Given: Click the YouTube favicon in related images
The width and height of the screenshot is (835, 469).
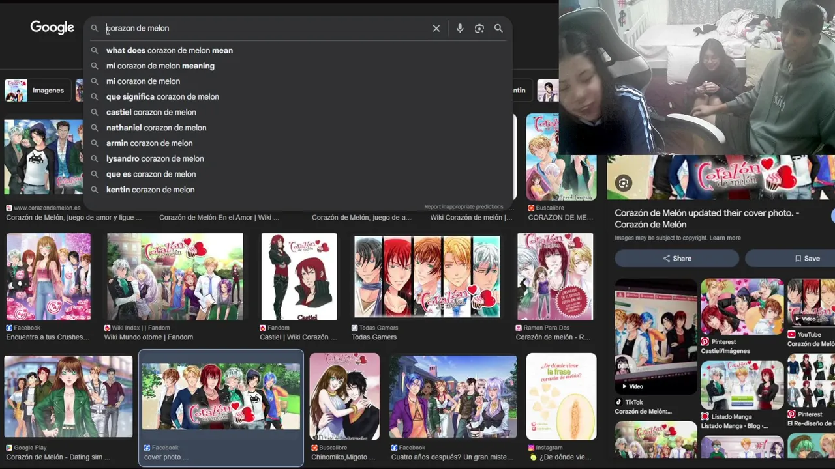Looking at the screenshot, I should click(791, 335).
